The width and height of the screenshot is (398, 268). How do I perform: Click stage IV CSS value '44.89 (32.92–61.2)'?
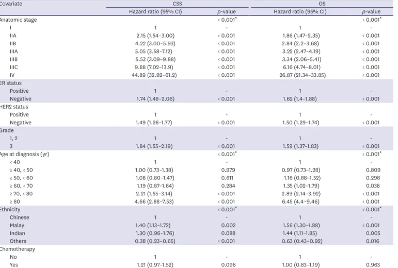point(154,75)
